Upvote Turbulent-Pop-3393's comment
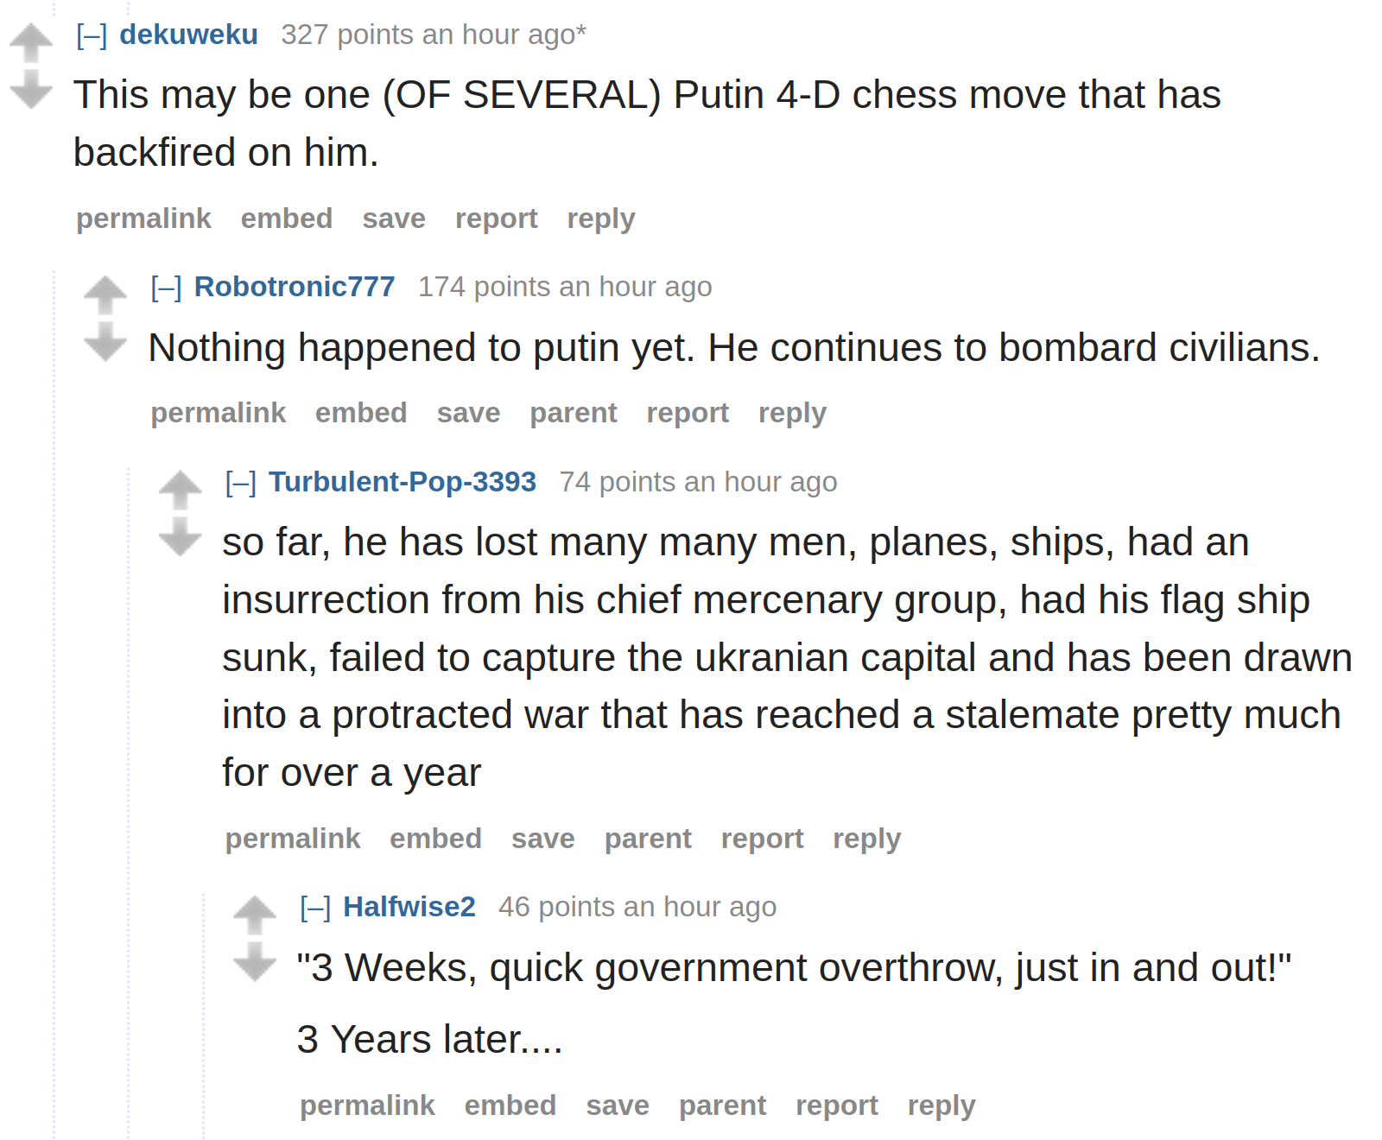 [181, 490]
